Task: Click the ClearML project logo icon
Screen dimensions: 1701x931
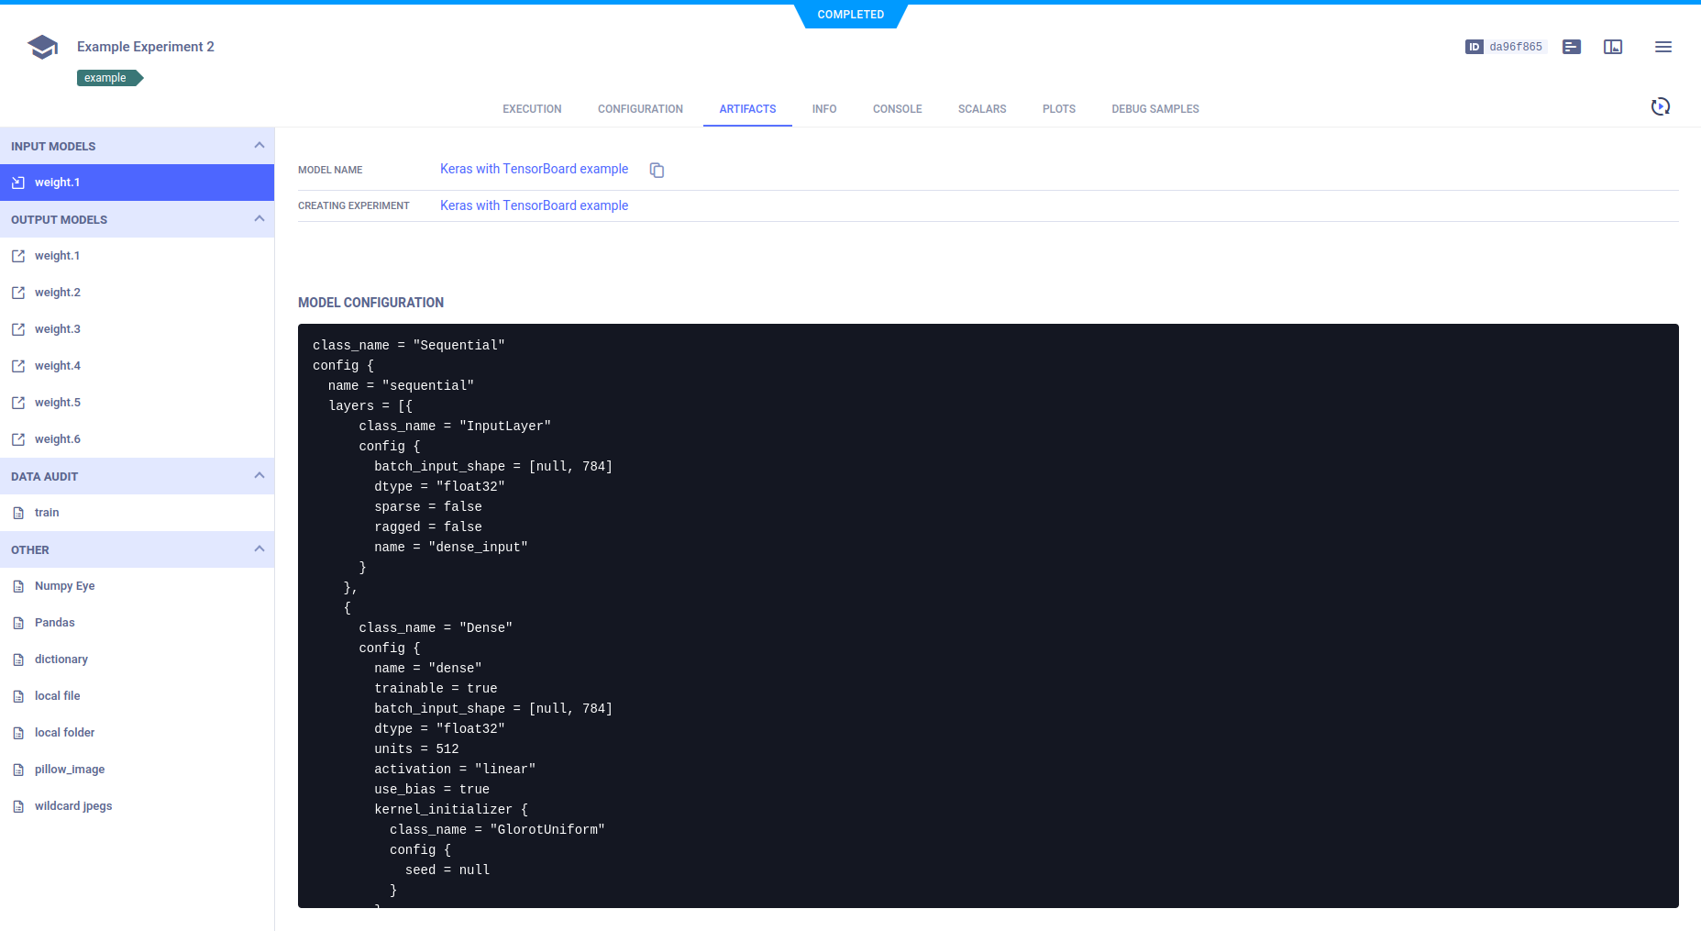Action: coord(42,46)
